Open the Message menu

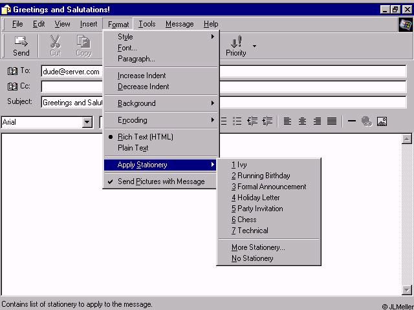(x=180, y=24)
